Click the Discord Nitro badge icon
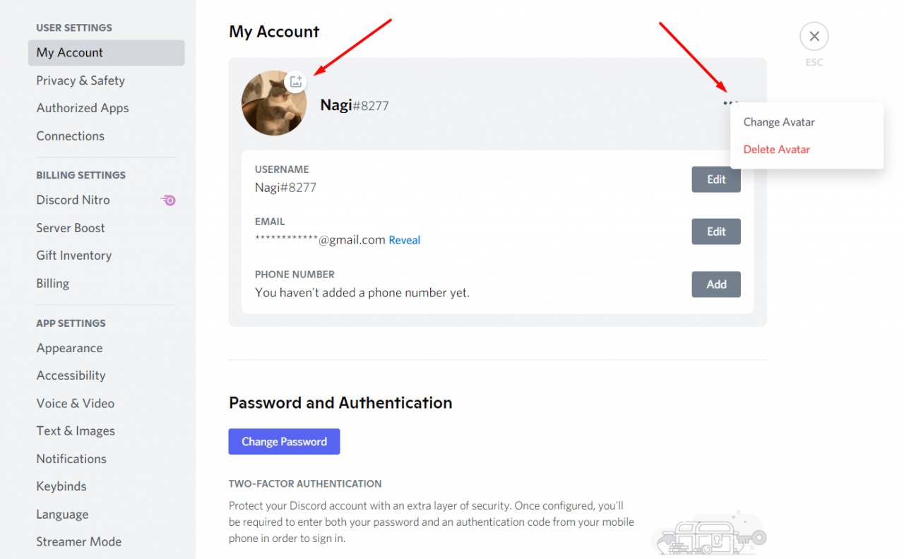 coord(167,200)
